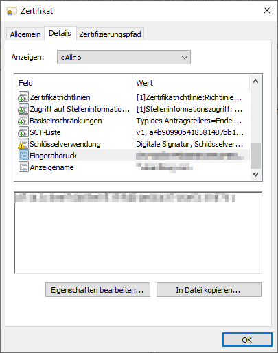
Task: Click the Zugriff auf Stelleninformationen icon
Action: tap(23, 109)
